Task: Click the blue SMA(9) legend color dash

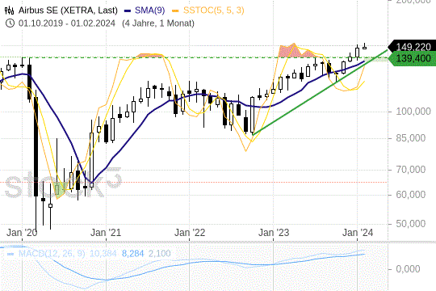Action: [128, 11]
